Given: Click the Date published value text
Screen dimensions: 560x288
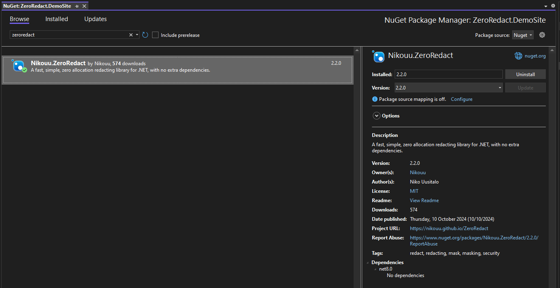Looking at the screenshot, I should pyautogui.click(x=452, y=219).
